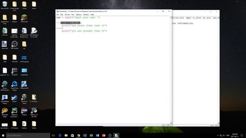The height and width of the screenshot is (138, 246).
Task: Select the GameMaker Player shortcut
Action: [x=5, y=99]
